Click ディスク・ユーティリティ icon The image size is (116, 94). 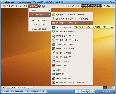coord(54,40)
